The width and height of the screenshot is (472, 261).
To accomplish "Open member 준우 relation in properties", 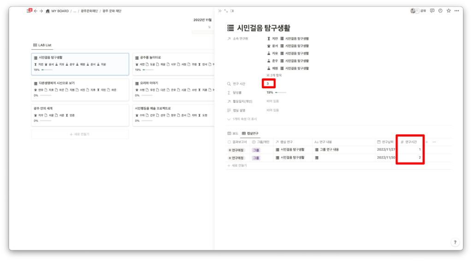I will pyautogui.click(x=288, y=61).
